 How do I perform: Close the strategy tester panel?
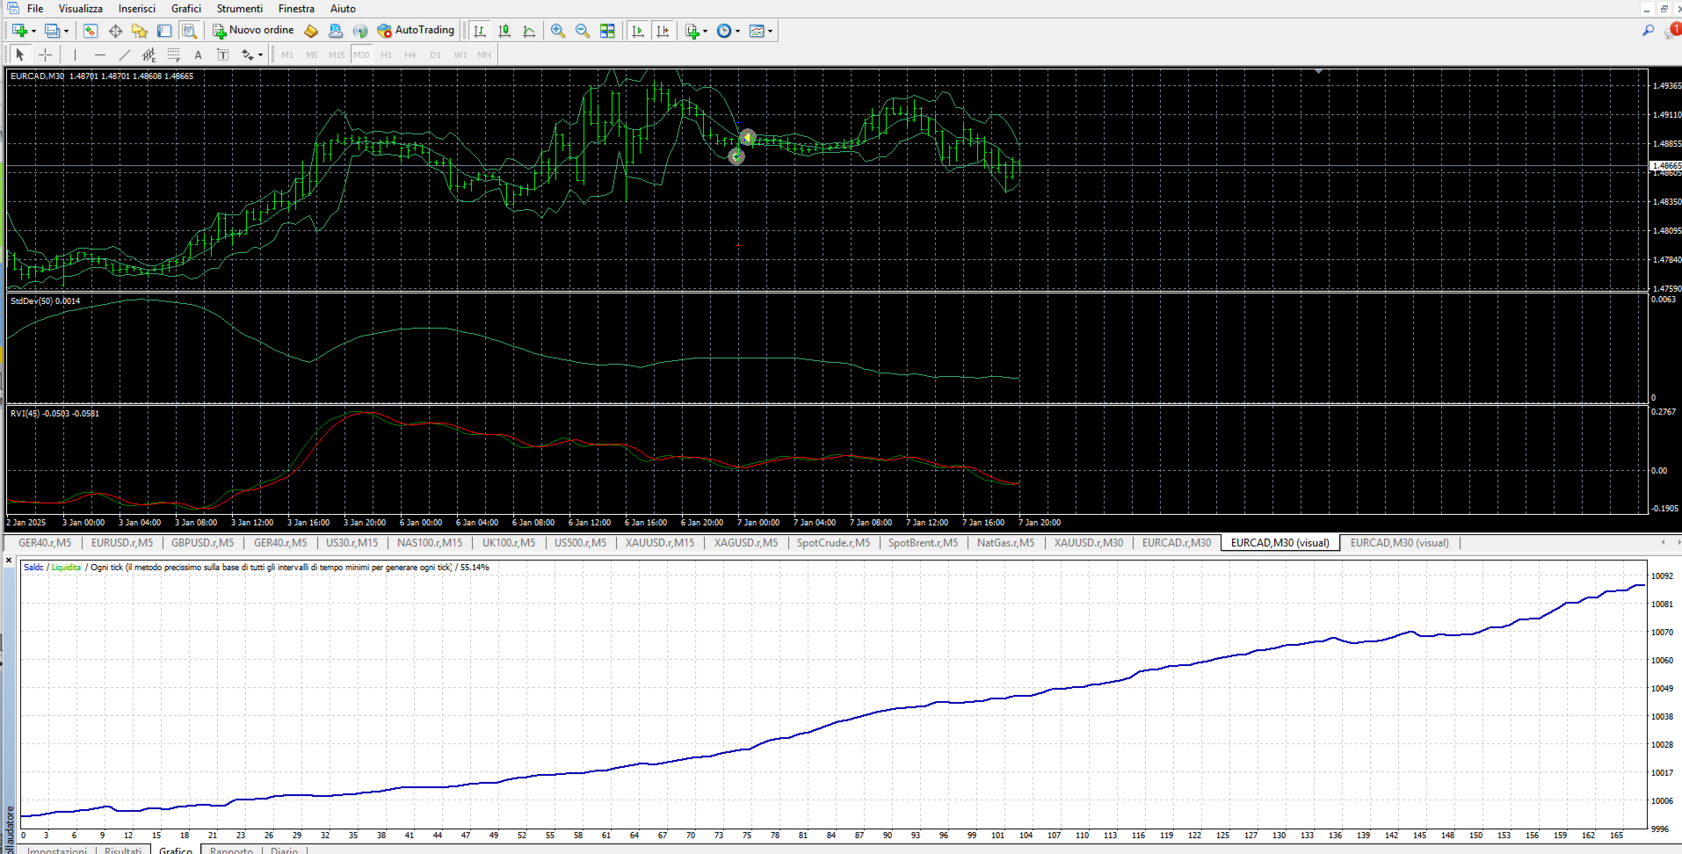point(9,560)
